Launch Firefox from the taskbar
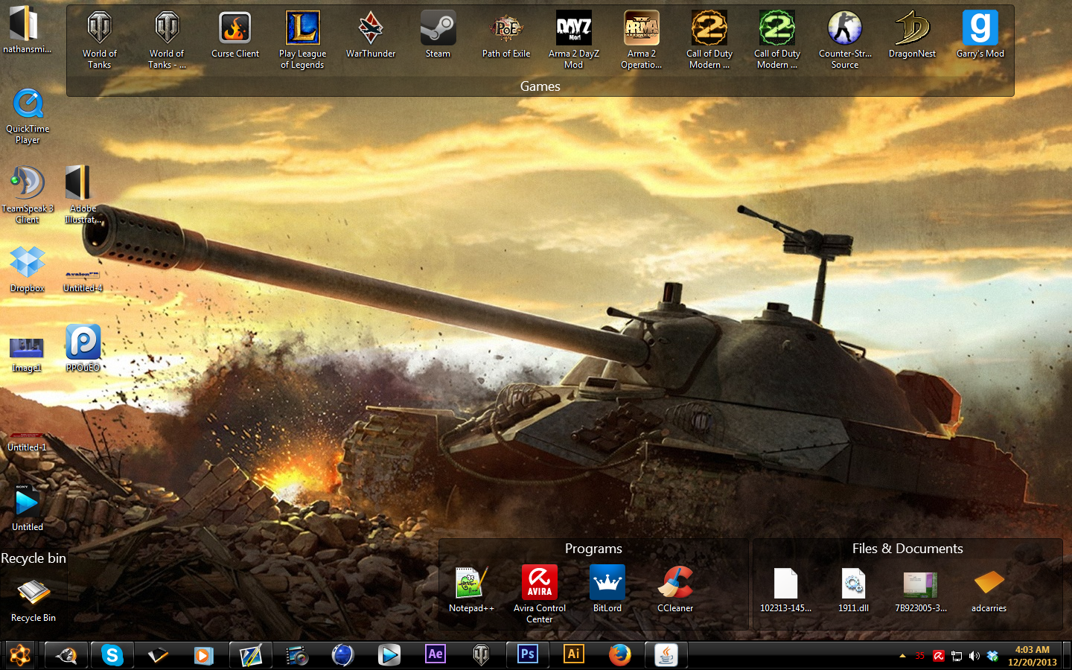The image size is (1072, 670). [619, 655]
